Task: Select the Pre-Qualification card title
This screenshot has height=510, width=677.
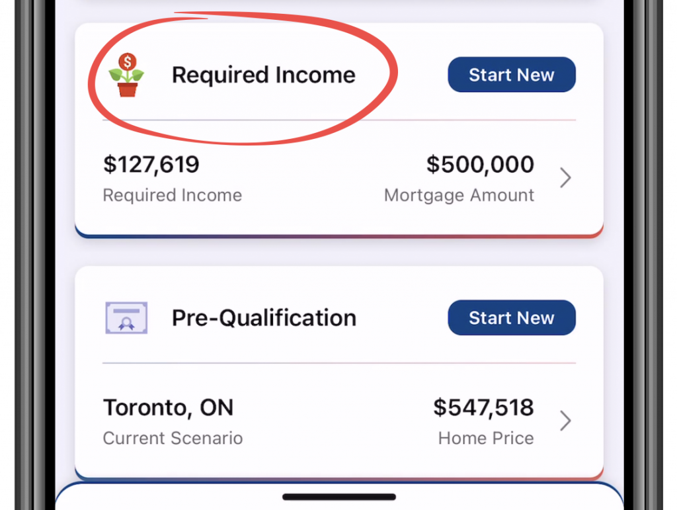Action: (264, 318)
